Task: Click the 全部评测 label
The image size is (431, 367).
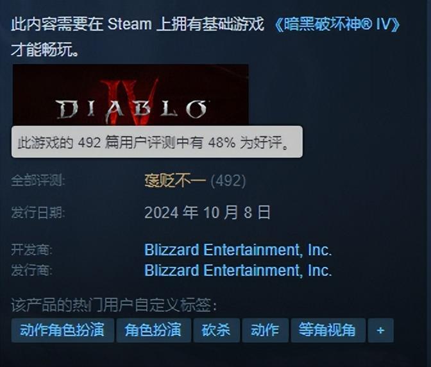Action: (x=38, y=181)
